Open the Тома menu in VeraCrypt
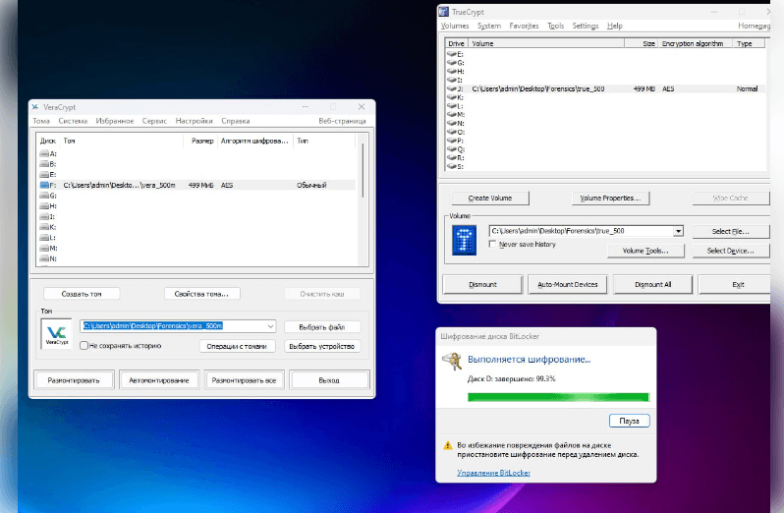The height and width of the screenshot is (513, 784). (x=41, y=121)
